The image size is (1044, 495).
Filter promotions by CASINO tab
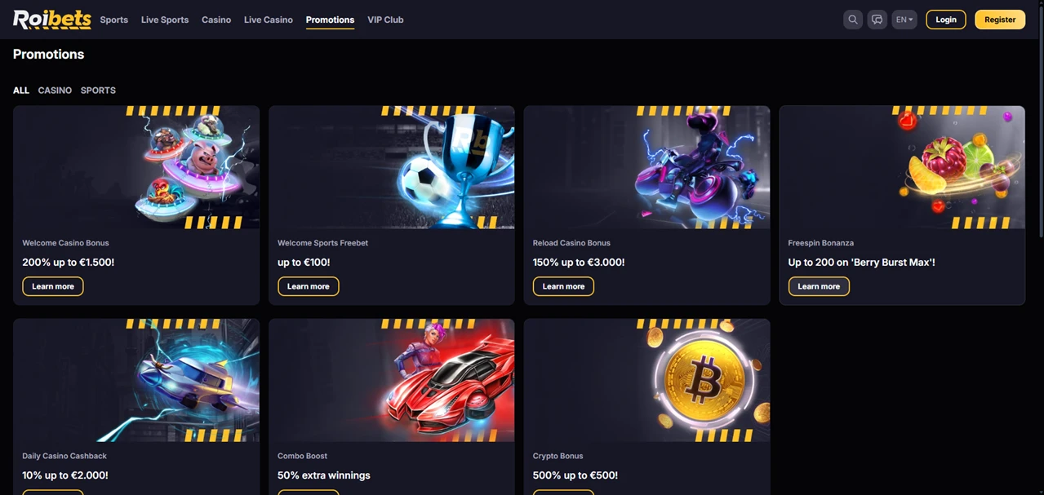tap(55, 91)
